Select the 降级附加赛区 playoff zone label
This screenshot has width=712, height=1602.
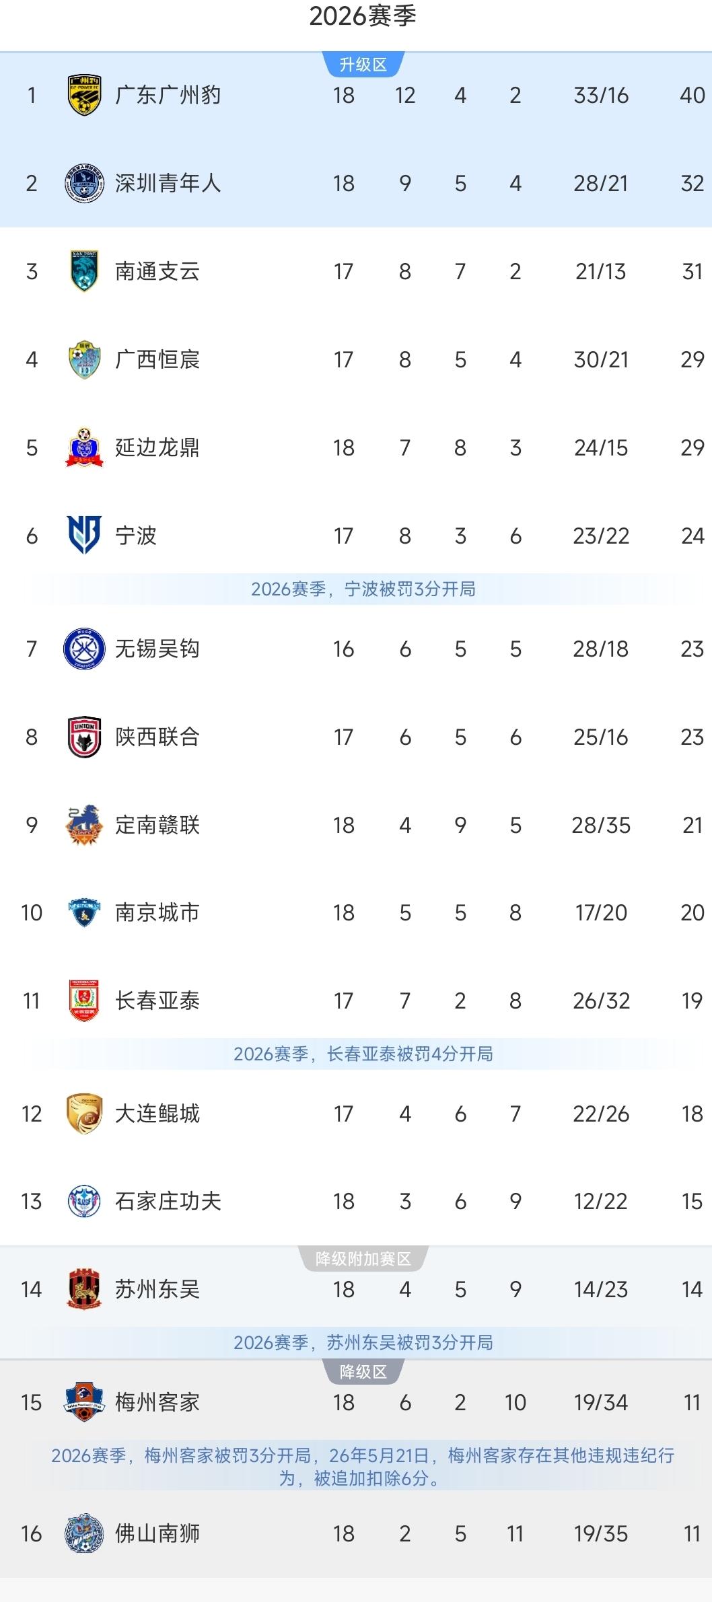[363, 1258]
